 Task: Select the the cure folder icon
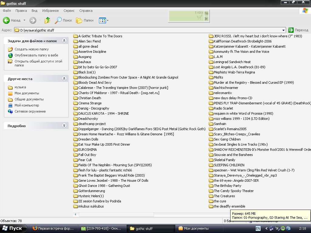(211, 201)
